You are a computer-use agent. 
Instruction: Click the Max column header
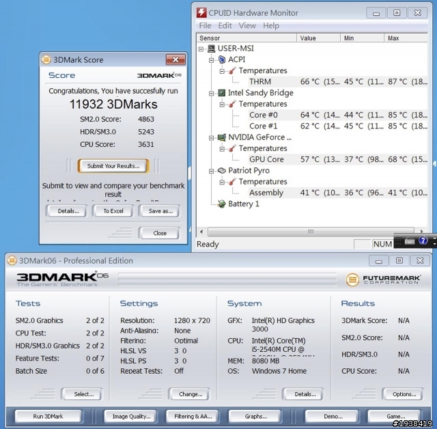tap(406, 38)
